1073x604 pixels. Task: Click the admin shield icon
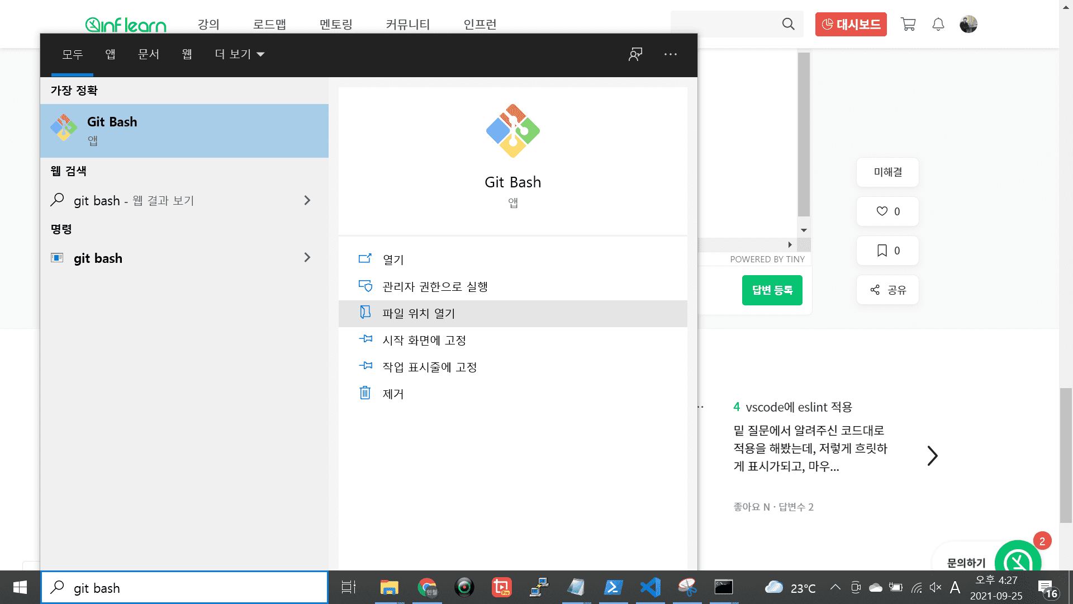365,286
